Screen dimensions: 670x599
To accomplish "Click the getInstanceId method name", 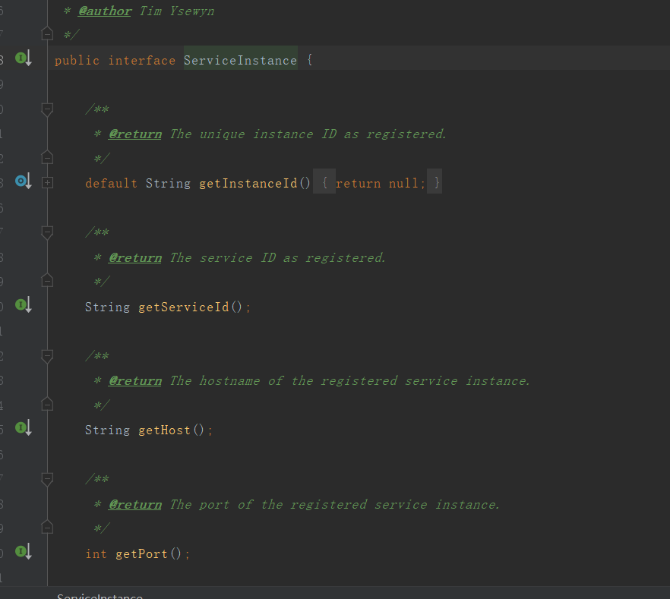I will point(248,184).
